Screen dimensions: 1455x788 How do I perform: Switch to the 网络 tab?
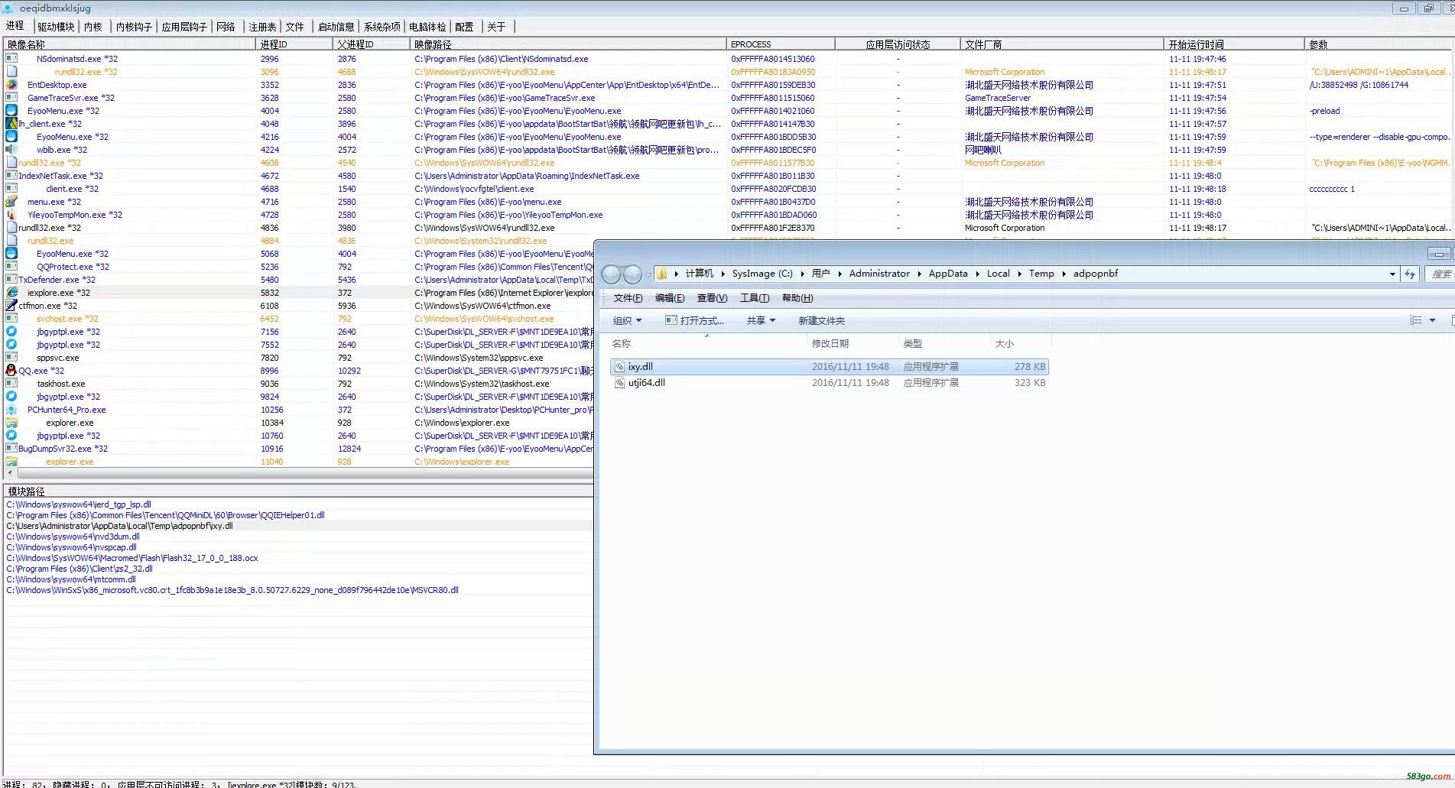[226, 27]
